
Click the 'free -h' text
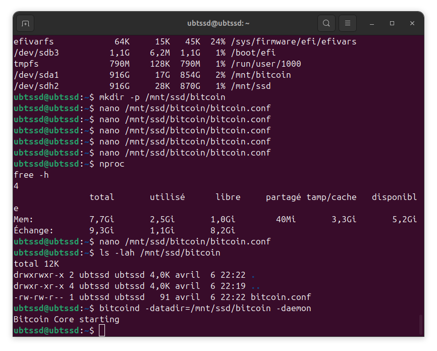pos(31,175)
